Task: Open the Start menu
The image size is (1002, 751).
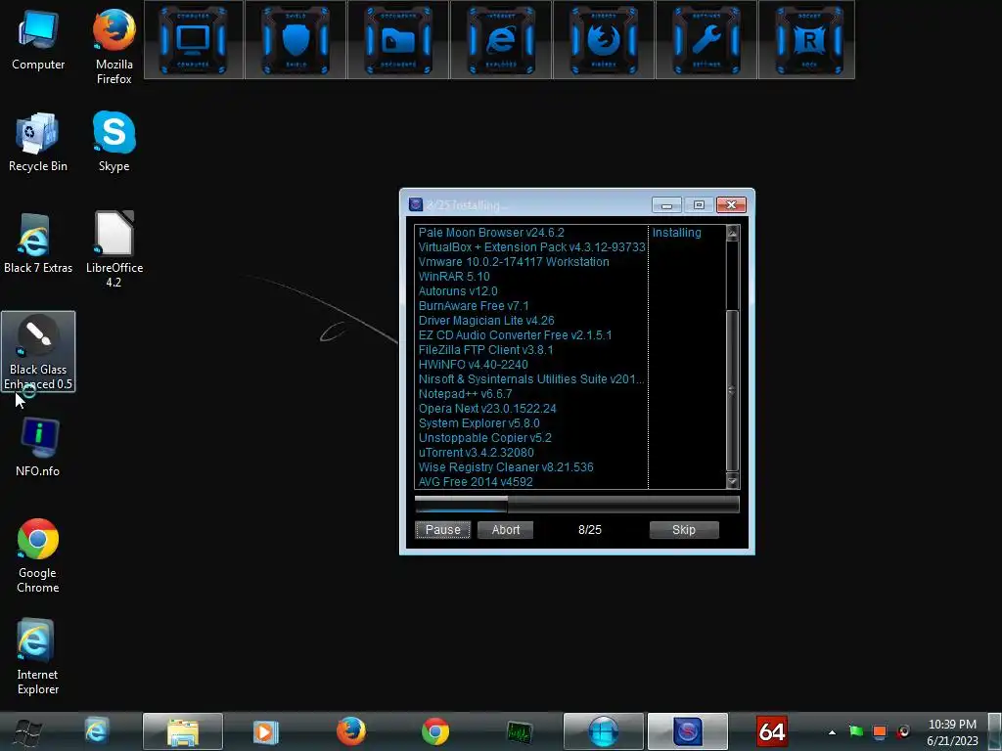Action: tap(26, 731)
